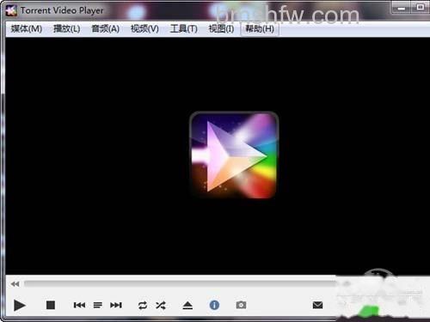
Task: Open the playlist with the list icon
Action: click(98, 306)
